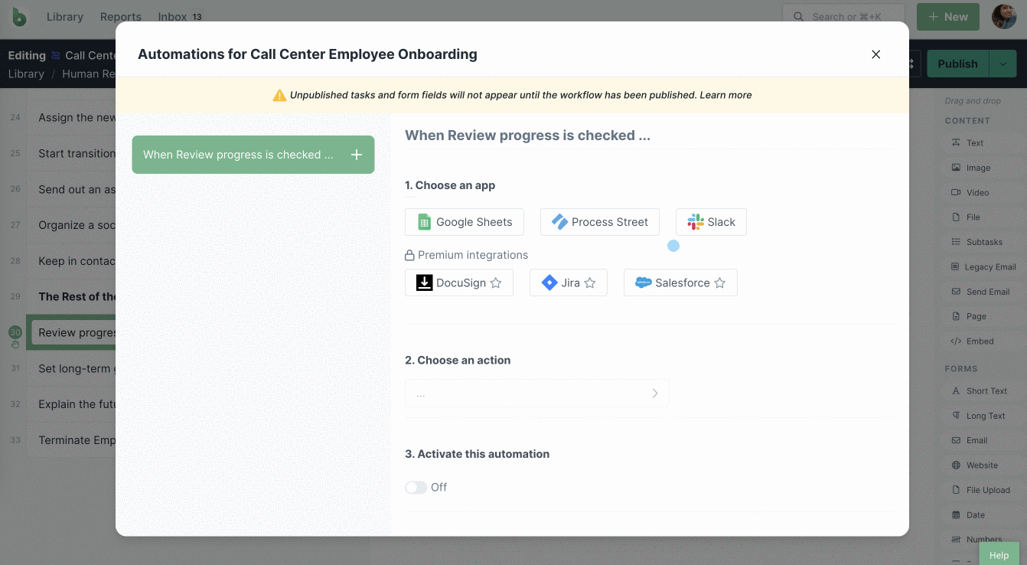
Task: Click the Process Street logo in header
Action: [19, 16]
